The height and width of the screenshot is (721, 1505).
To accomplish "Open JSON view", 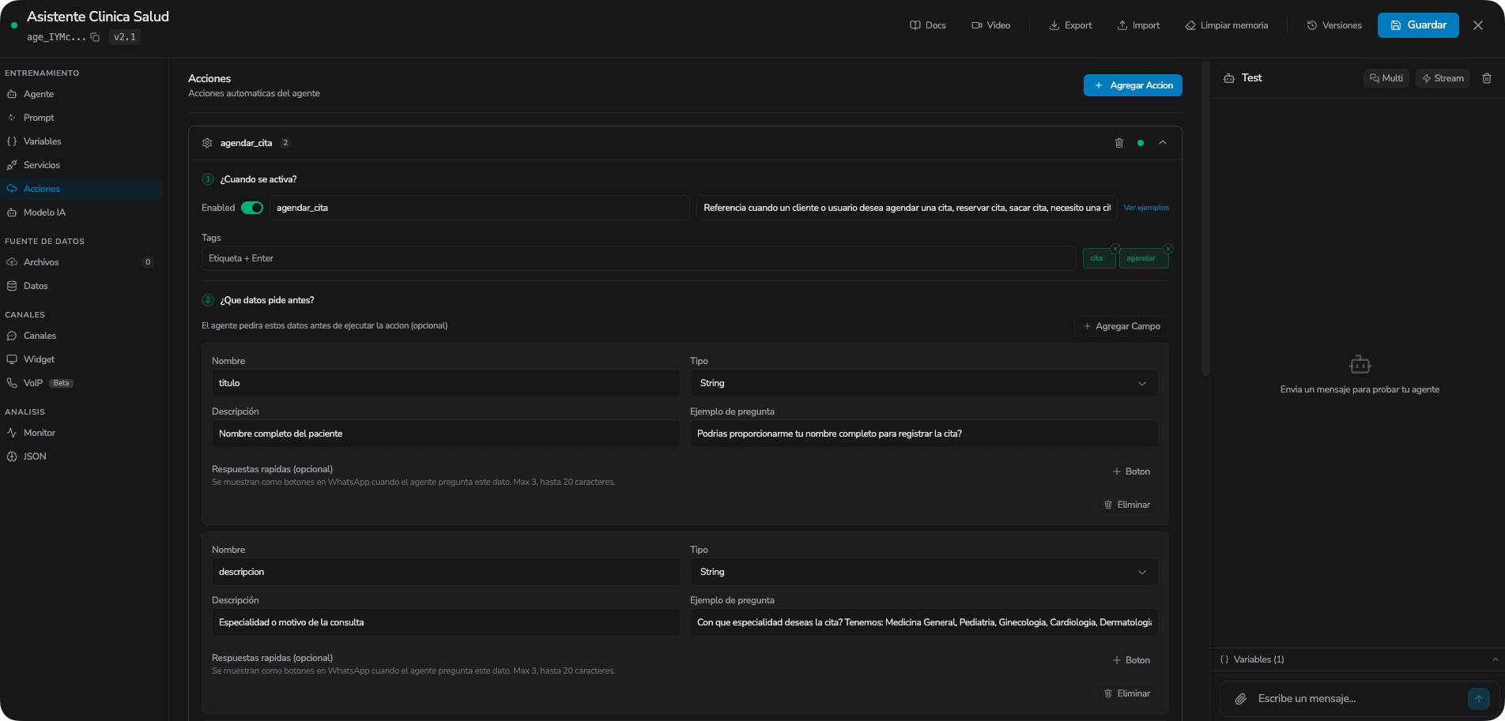I will [x=82, y=456].
